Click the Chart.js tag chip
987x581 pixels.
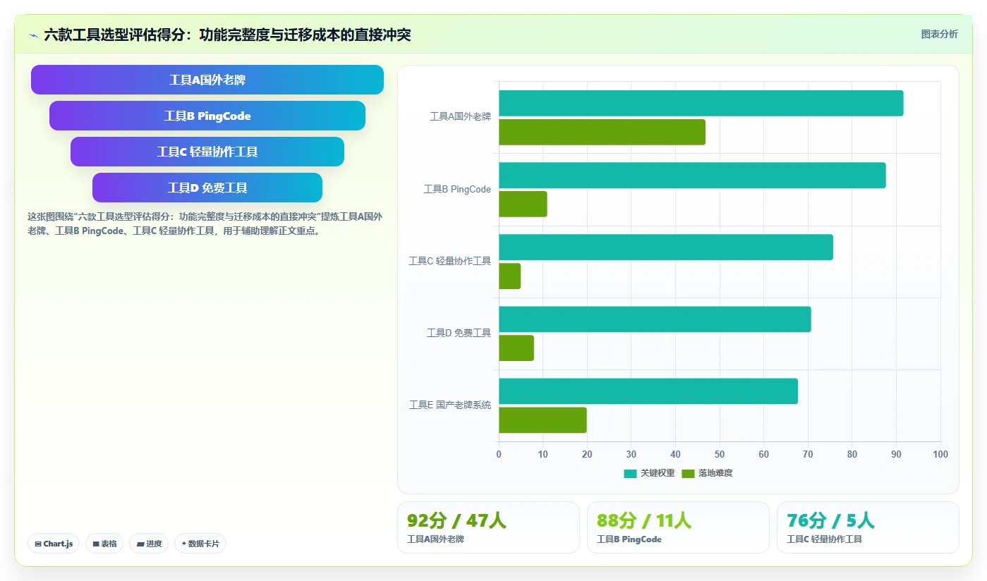[x=54, y=544]
